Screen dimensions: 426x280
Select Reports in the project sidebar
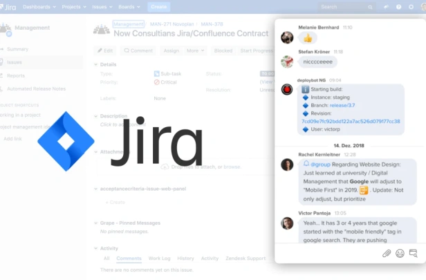[x=16, y=76]
